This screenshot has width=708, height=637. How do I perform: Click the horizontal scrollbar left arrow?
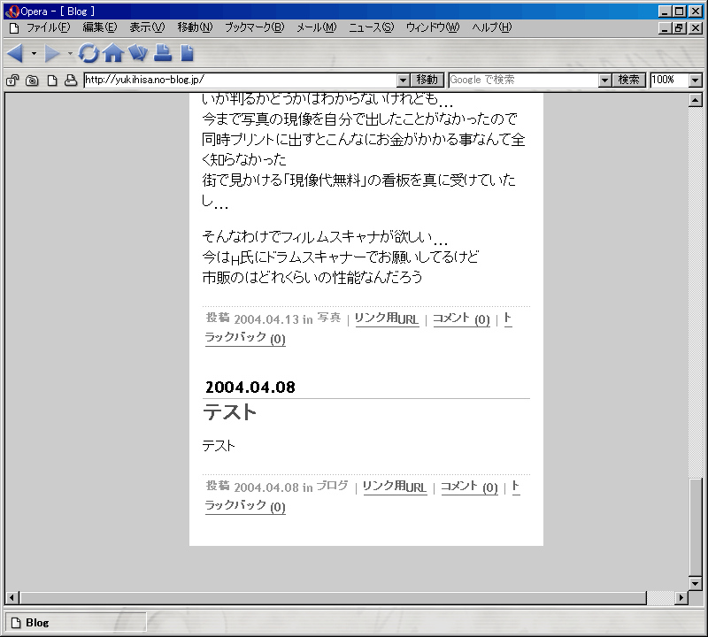click(12, 598)
